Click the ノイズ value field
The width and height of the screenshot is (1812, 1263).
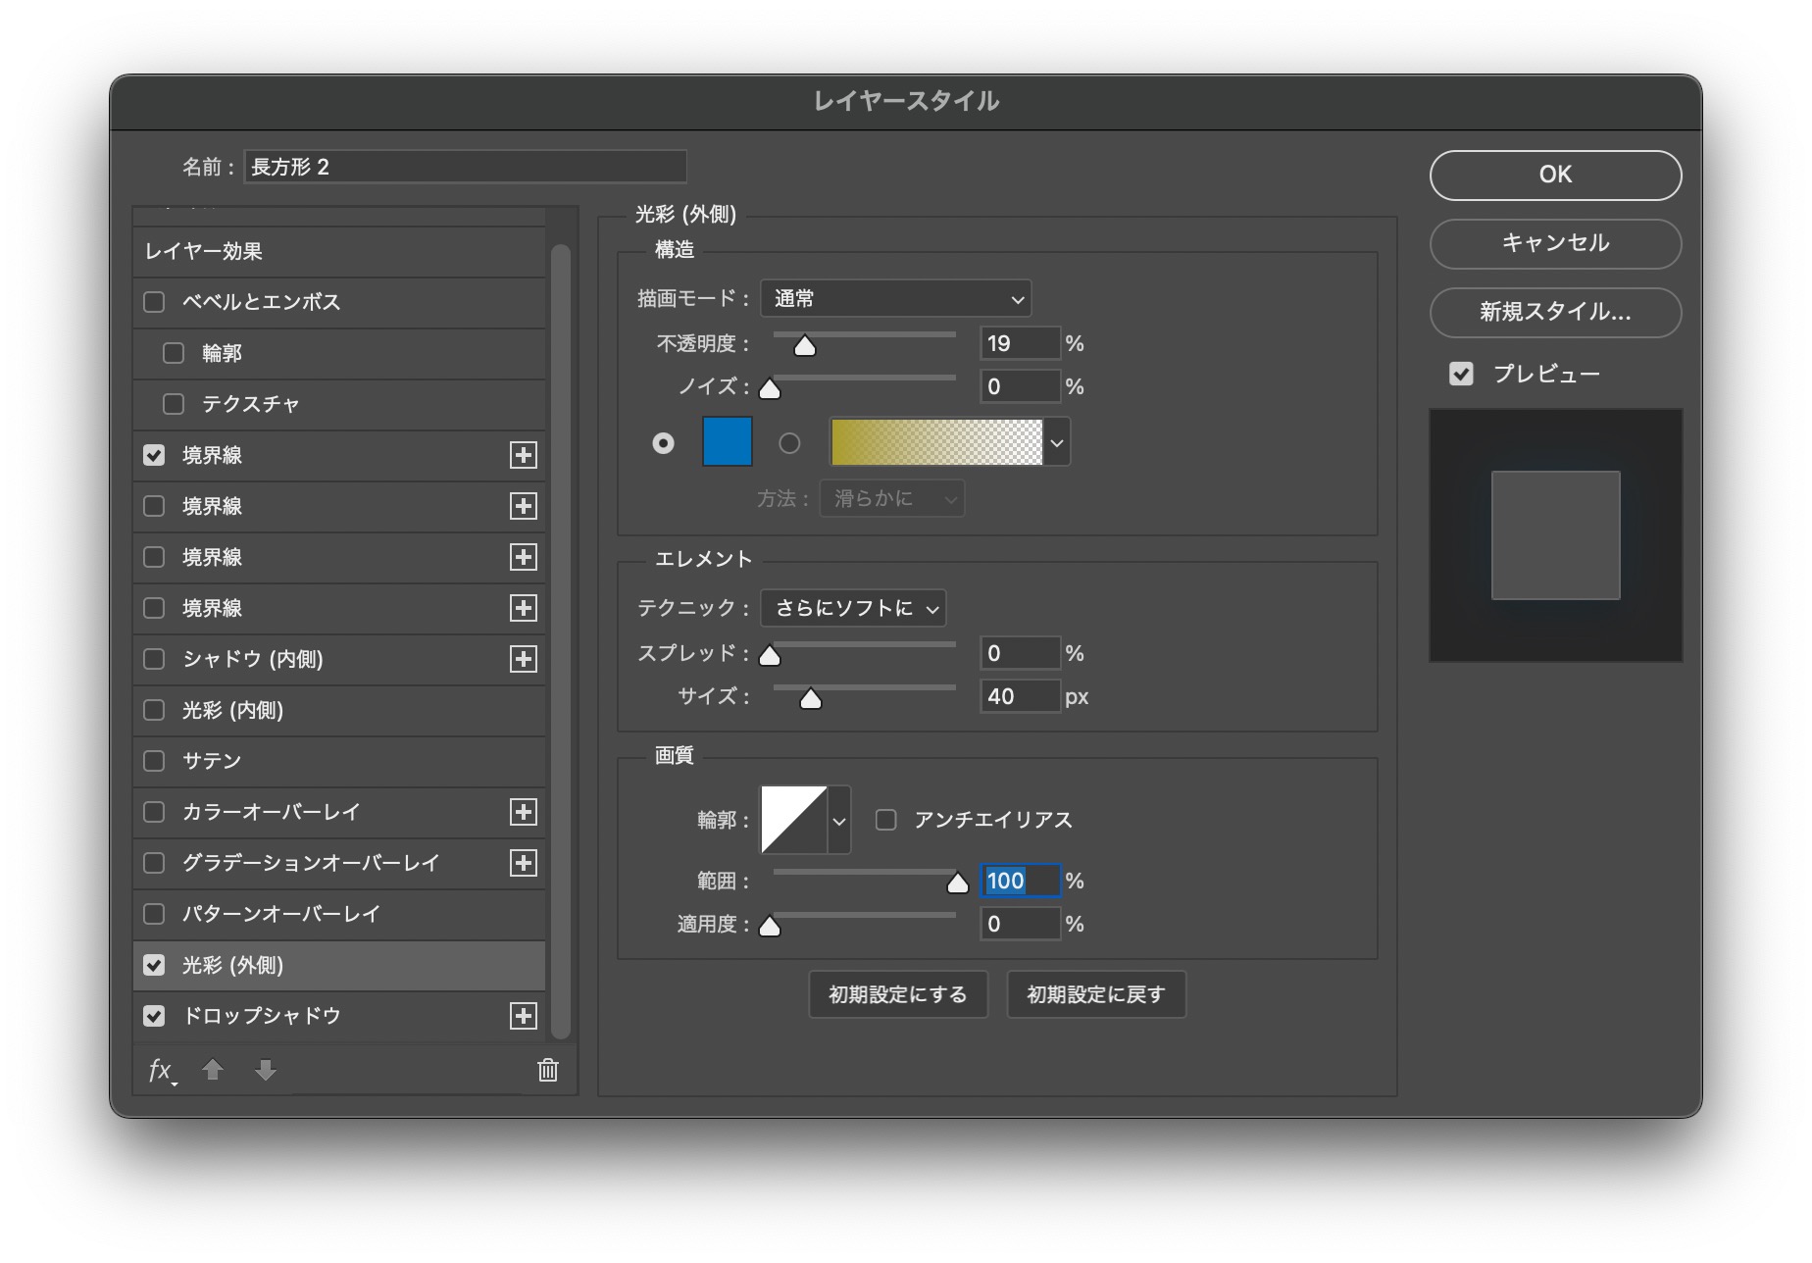click(x=1021, y=386)
